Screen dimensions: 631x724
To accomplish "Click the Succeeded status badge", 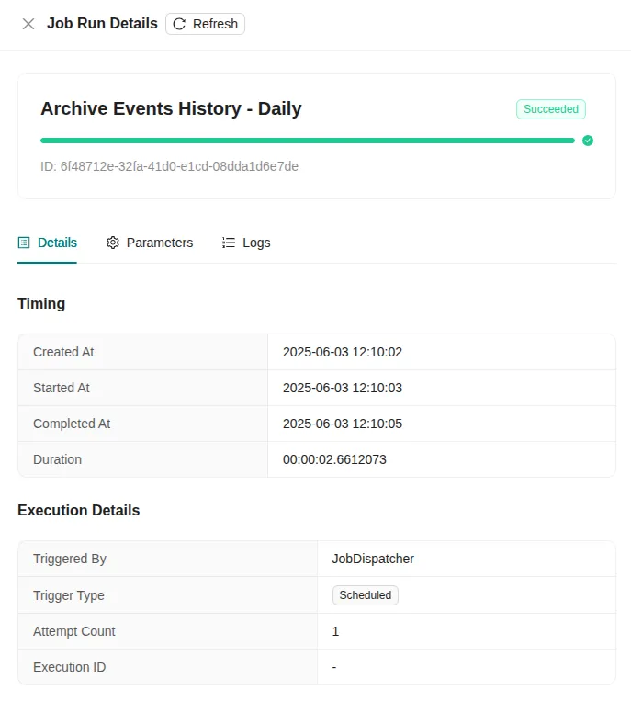I will [x=550, y=109].
